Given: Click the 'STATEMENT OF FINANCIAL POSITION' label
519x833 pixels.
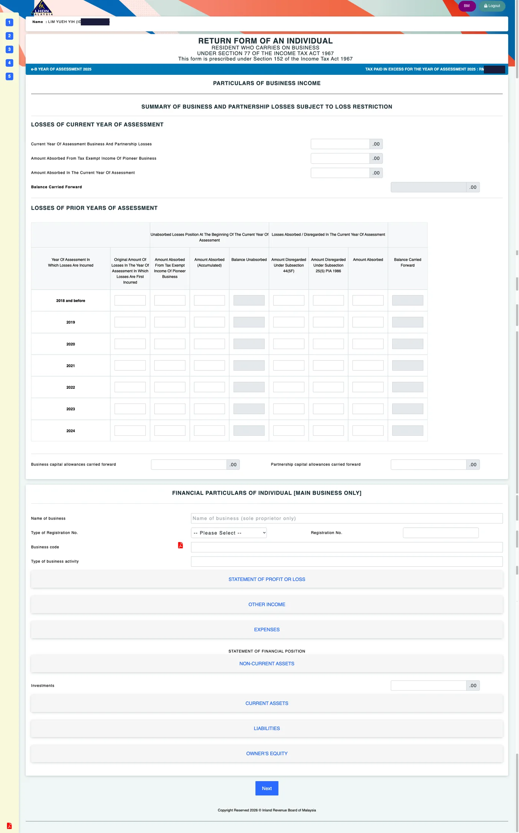Looking at the screenshot, I should pyautogui.click(x=267, y=651).
